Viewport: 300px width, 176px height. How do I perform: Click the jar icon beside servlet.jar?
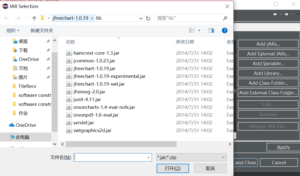[69, 123]
